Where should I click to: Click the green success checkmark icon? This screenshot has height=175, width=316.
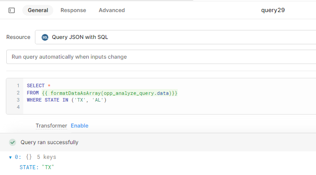pos(13,142)
